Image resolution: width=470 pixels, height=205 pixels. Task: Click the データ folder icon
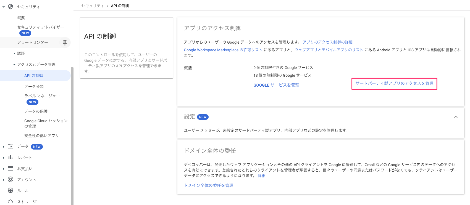click(10, 147)
